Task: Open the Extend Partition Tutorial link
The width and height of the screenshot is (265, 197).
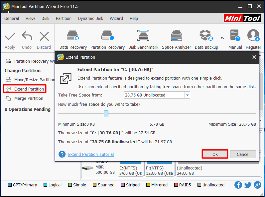Action: 91,154
